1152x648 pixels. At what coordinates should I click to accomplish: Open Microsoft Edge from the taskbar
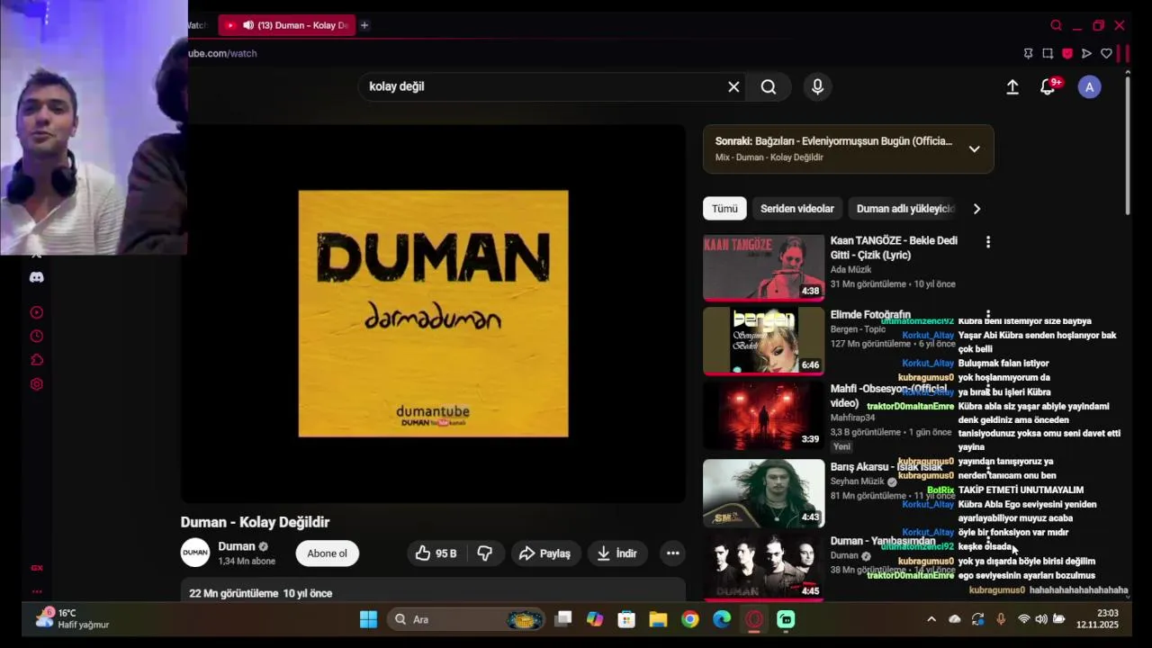point(722,619)
